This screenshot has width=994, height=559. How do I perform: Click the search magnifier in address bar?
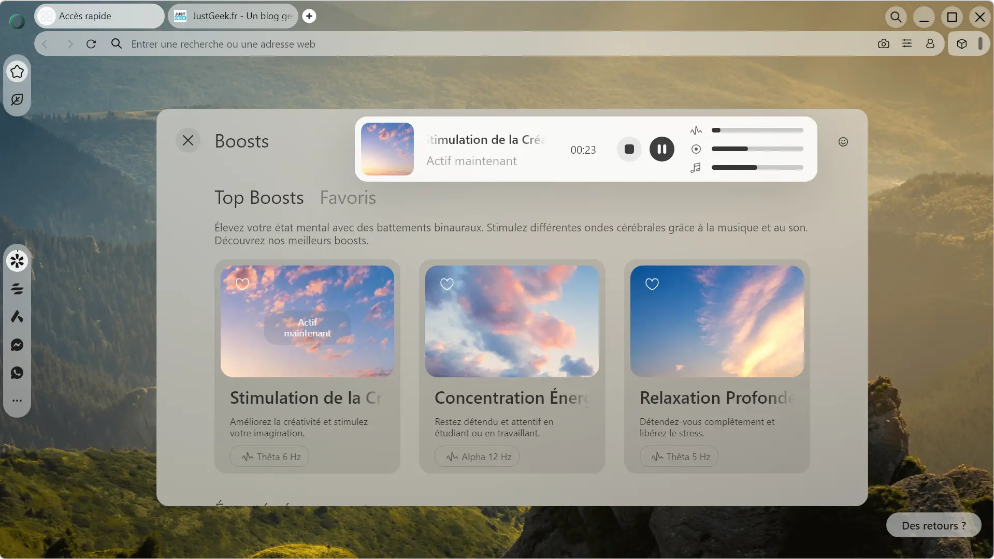(117, 44)
